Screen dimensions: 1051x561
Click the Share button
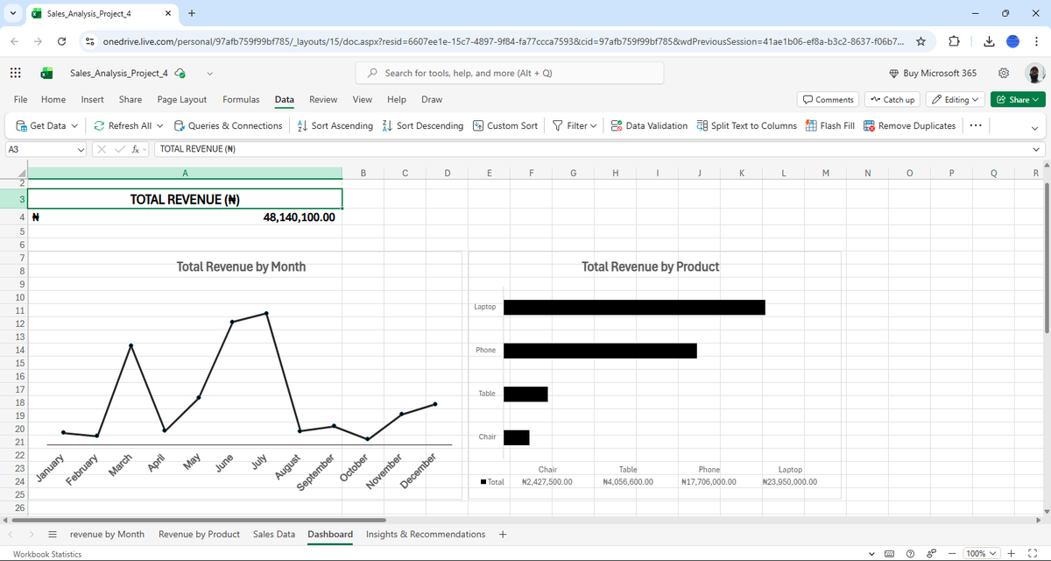tap(1016, 99)
